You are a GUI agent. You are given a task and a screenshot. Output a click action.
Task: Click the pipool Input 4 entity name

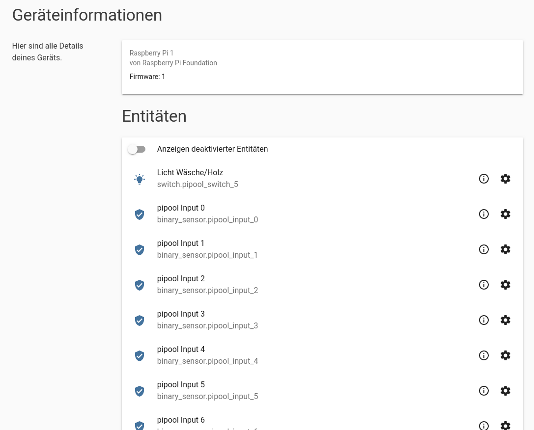click(x=181, y=349)
